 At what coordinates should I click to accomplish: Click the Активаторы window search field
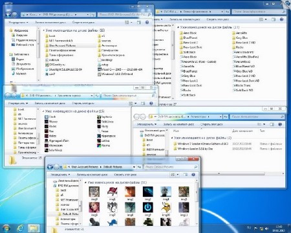pos(257,116)
